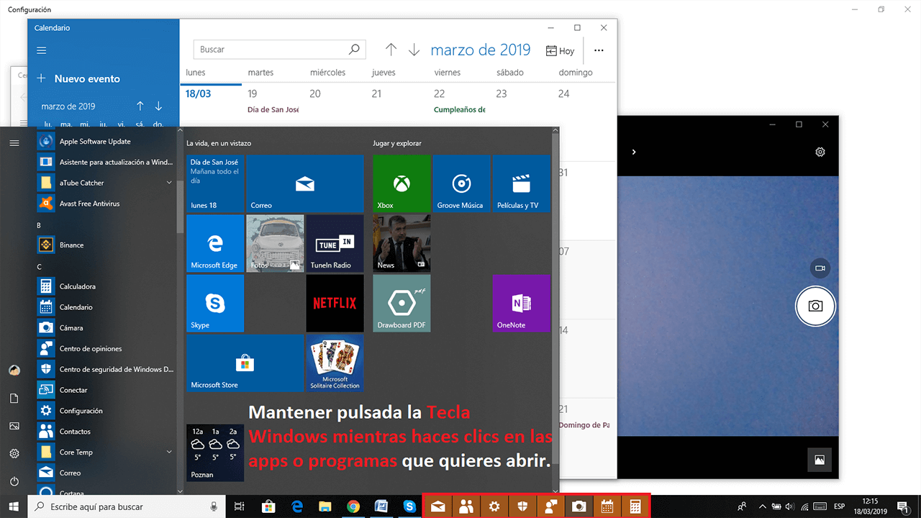Move the mini calendar to the next month

158,106
